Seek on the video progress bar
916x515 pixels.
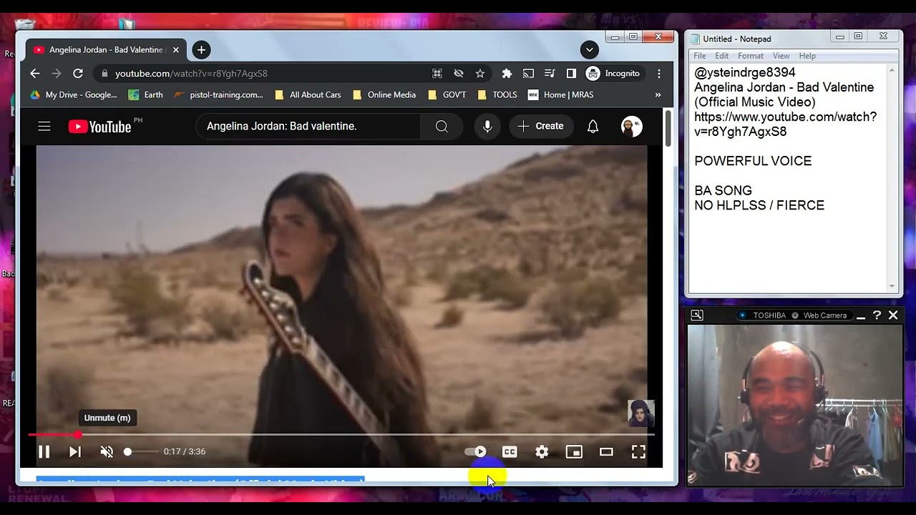tap(341, 434)
